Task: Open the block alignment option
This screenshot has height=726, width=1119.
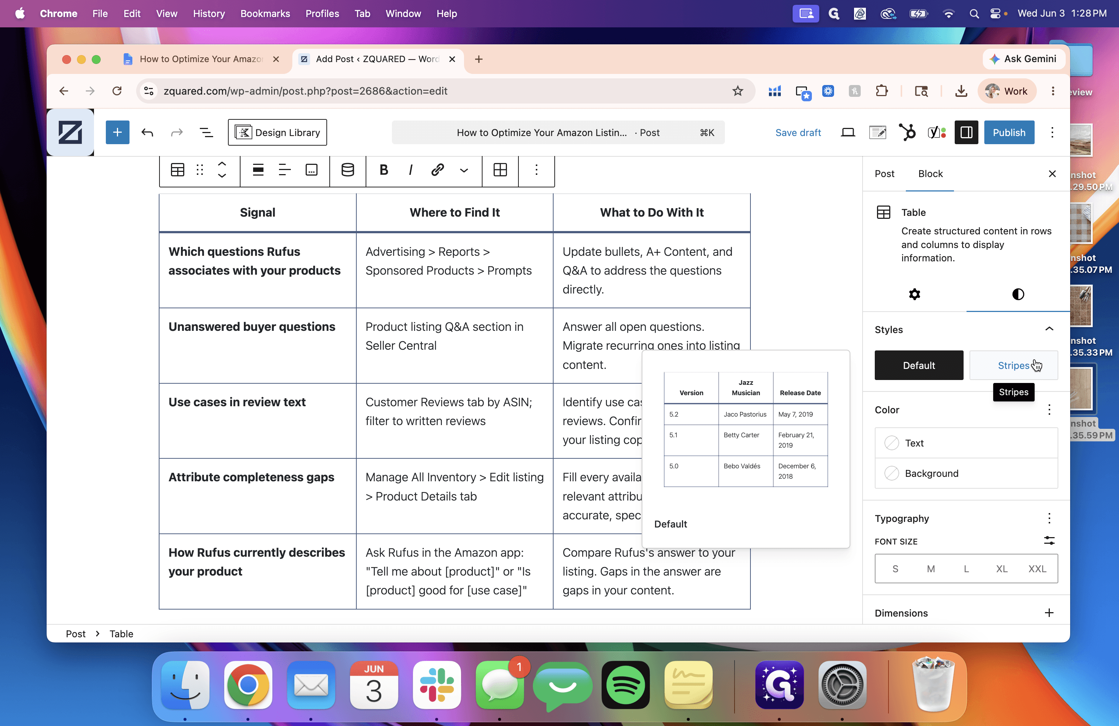Action: pos(258,170)
